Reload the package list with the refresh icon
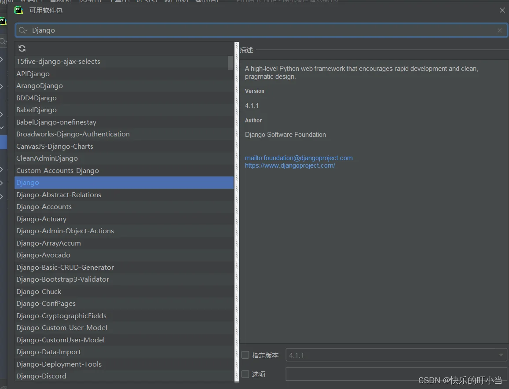The width and height of the screenshot is (509, 389). point(22,48)
